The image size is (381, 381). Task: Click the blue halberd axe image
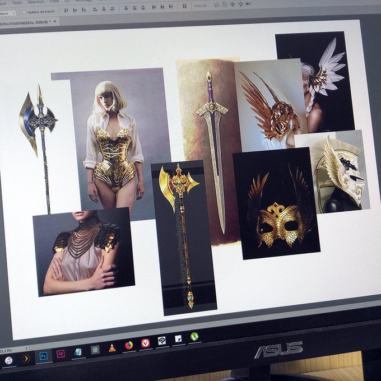click(x=39, y=148)
